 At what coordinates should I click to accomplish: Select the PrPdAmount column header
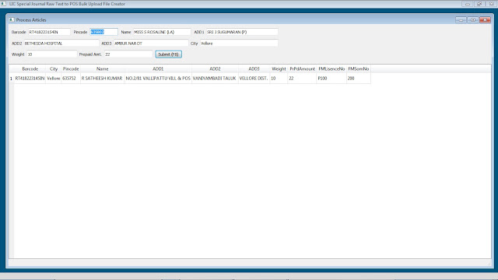coord(302,69)
